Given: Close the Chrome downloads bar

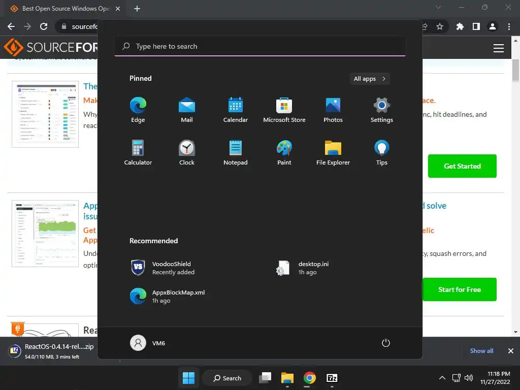Looking at the screenshot, I should tap(511, 351).
